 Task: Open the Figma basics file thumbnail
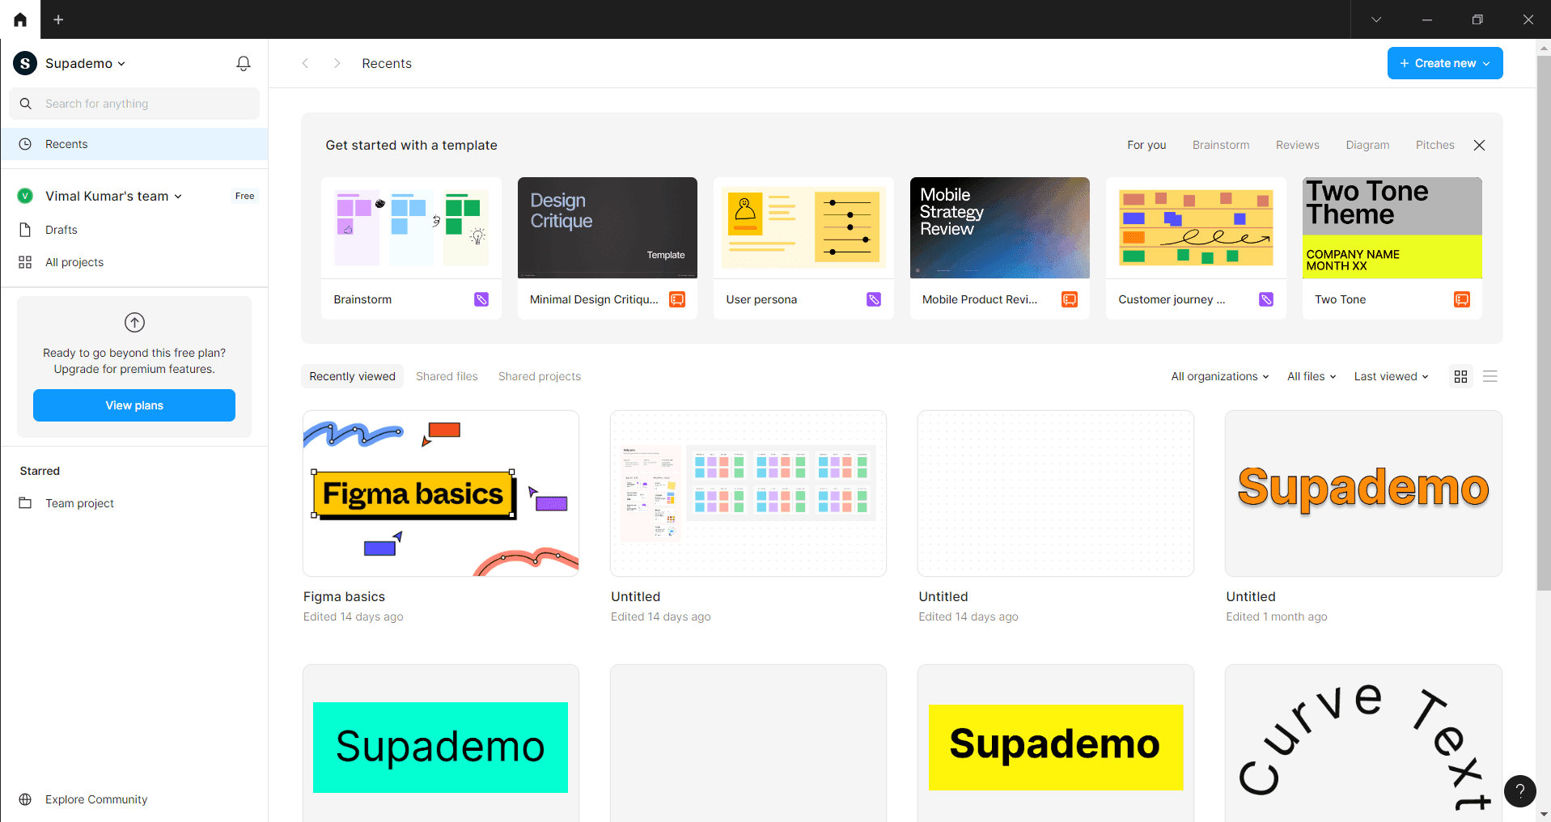tap(441, 494)
